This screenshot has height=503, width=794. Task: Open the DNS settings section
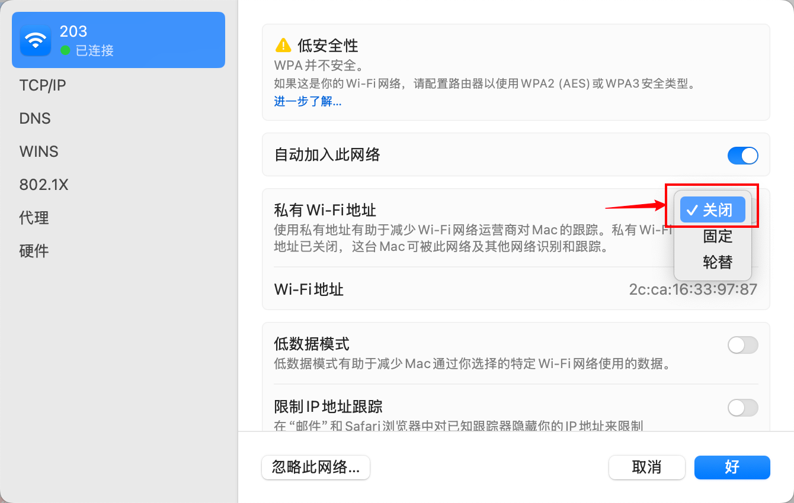tap(34, 118)
